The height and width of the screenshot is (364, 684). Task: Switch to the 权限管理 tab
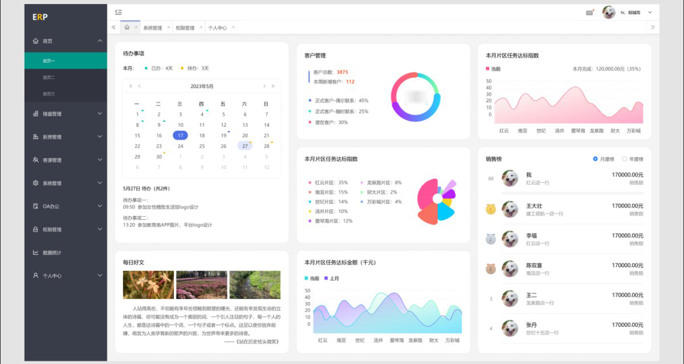(185, 28)
